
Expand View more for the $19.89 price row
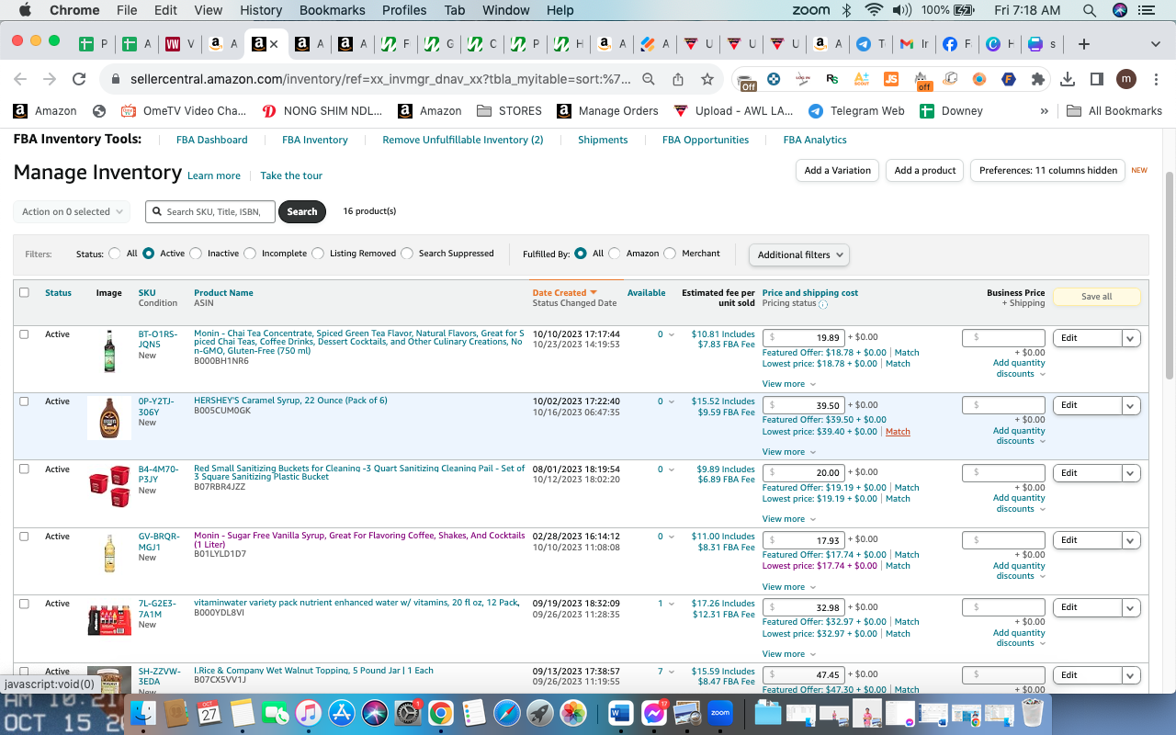pyautogui.click(x=788, y=384)
